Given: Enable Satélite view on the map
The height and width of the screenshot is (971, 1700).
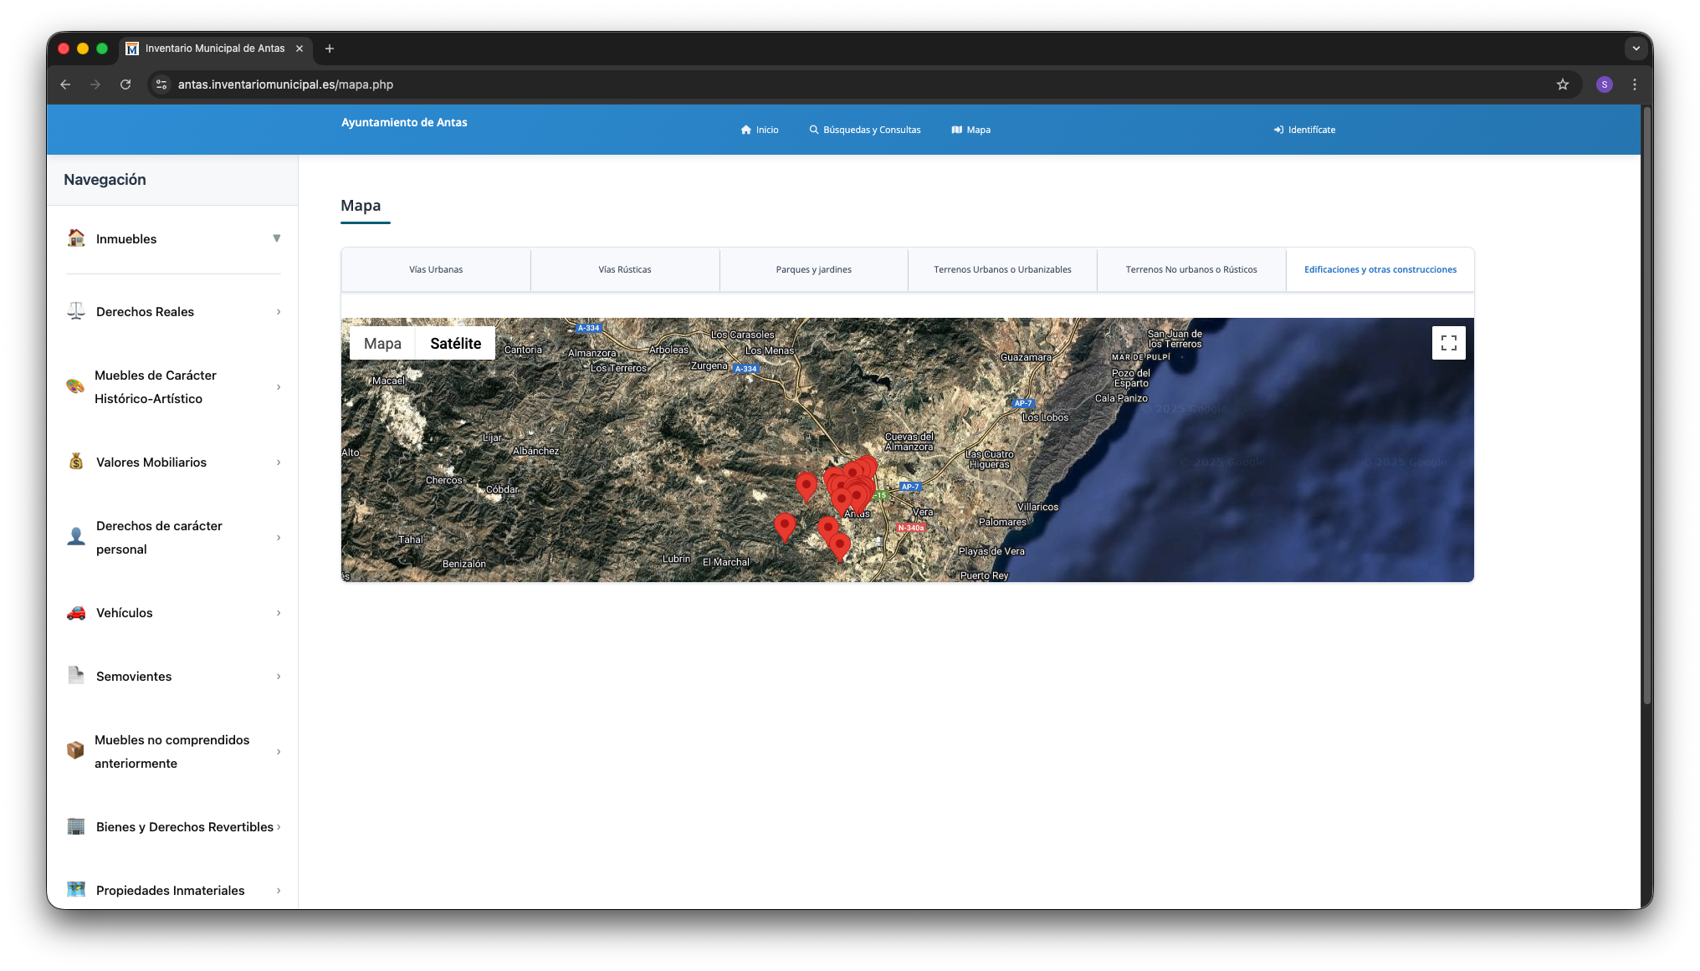Looking at the screenshot, I should [x=454, y=343].
